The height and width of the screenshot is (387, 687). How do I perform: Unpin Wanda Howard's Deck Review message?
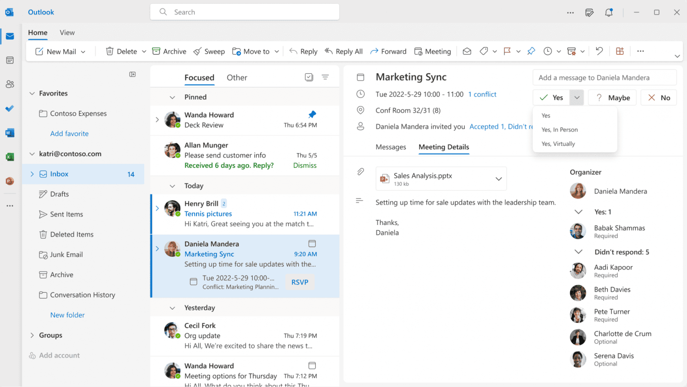(312, 114)
